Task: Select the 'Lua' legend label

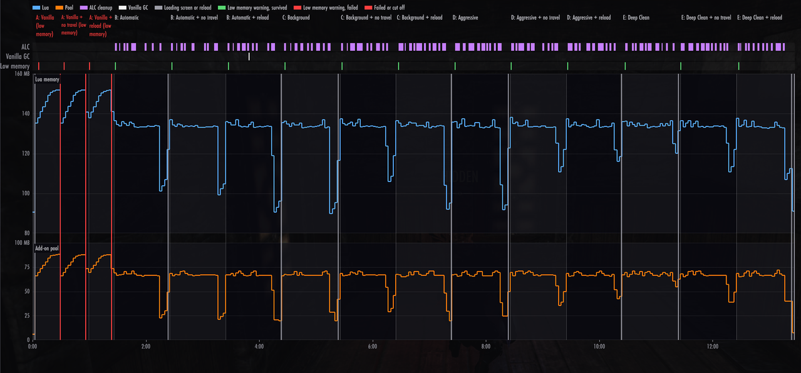Action: (x=46, y=8)
